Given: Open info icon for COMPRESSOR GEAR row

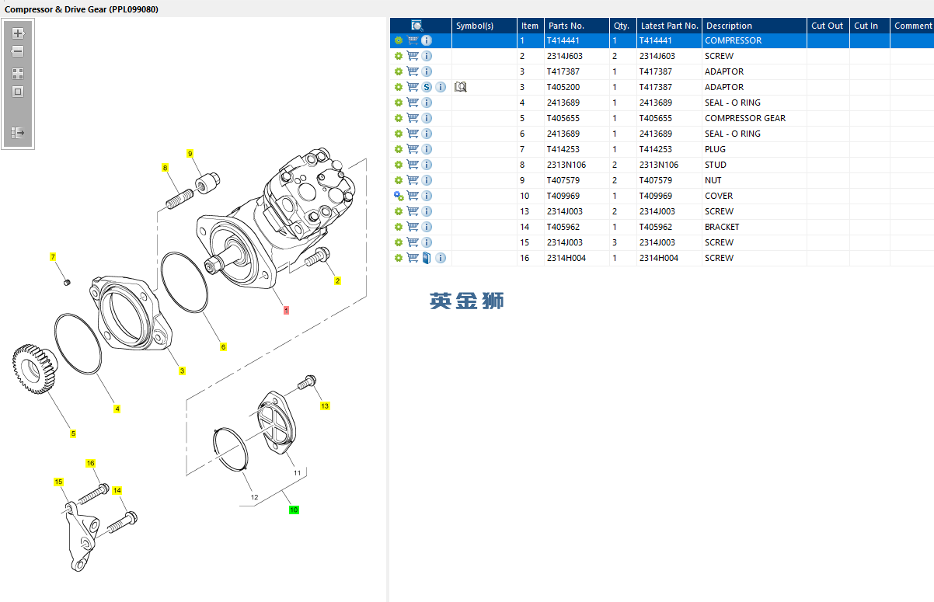Looking at the screenshot, I should (x=427, y=118).
